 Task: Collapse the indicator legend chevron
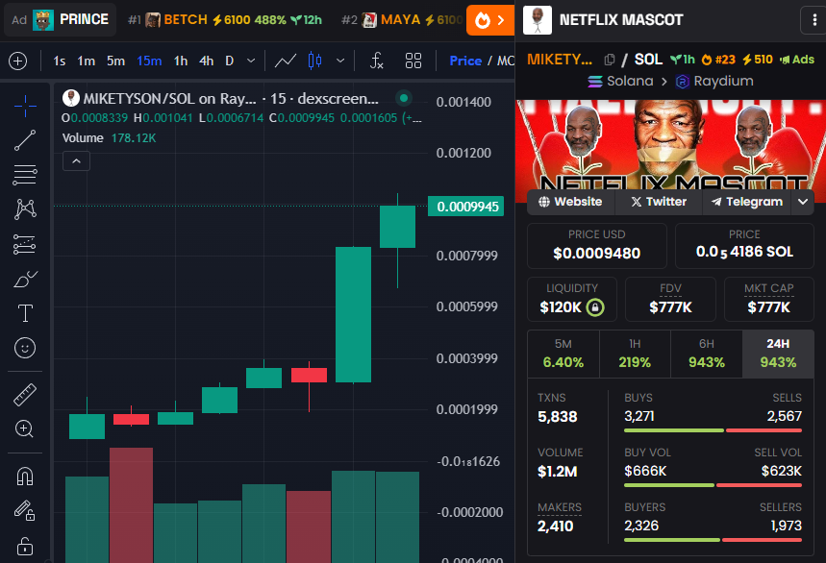click(x=76, y=161)
